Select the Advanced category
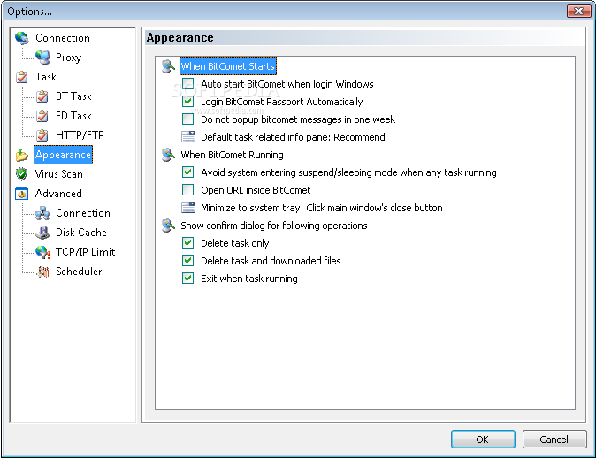The height and width of the screenshot is (459, 596). [x=58, y=194]
